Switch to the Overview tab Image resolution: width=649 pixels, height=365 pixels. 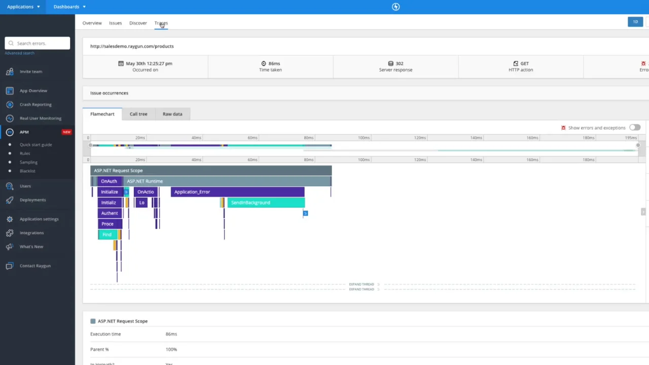point(92,23)
